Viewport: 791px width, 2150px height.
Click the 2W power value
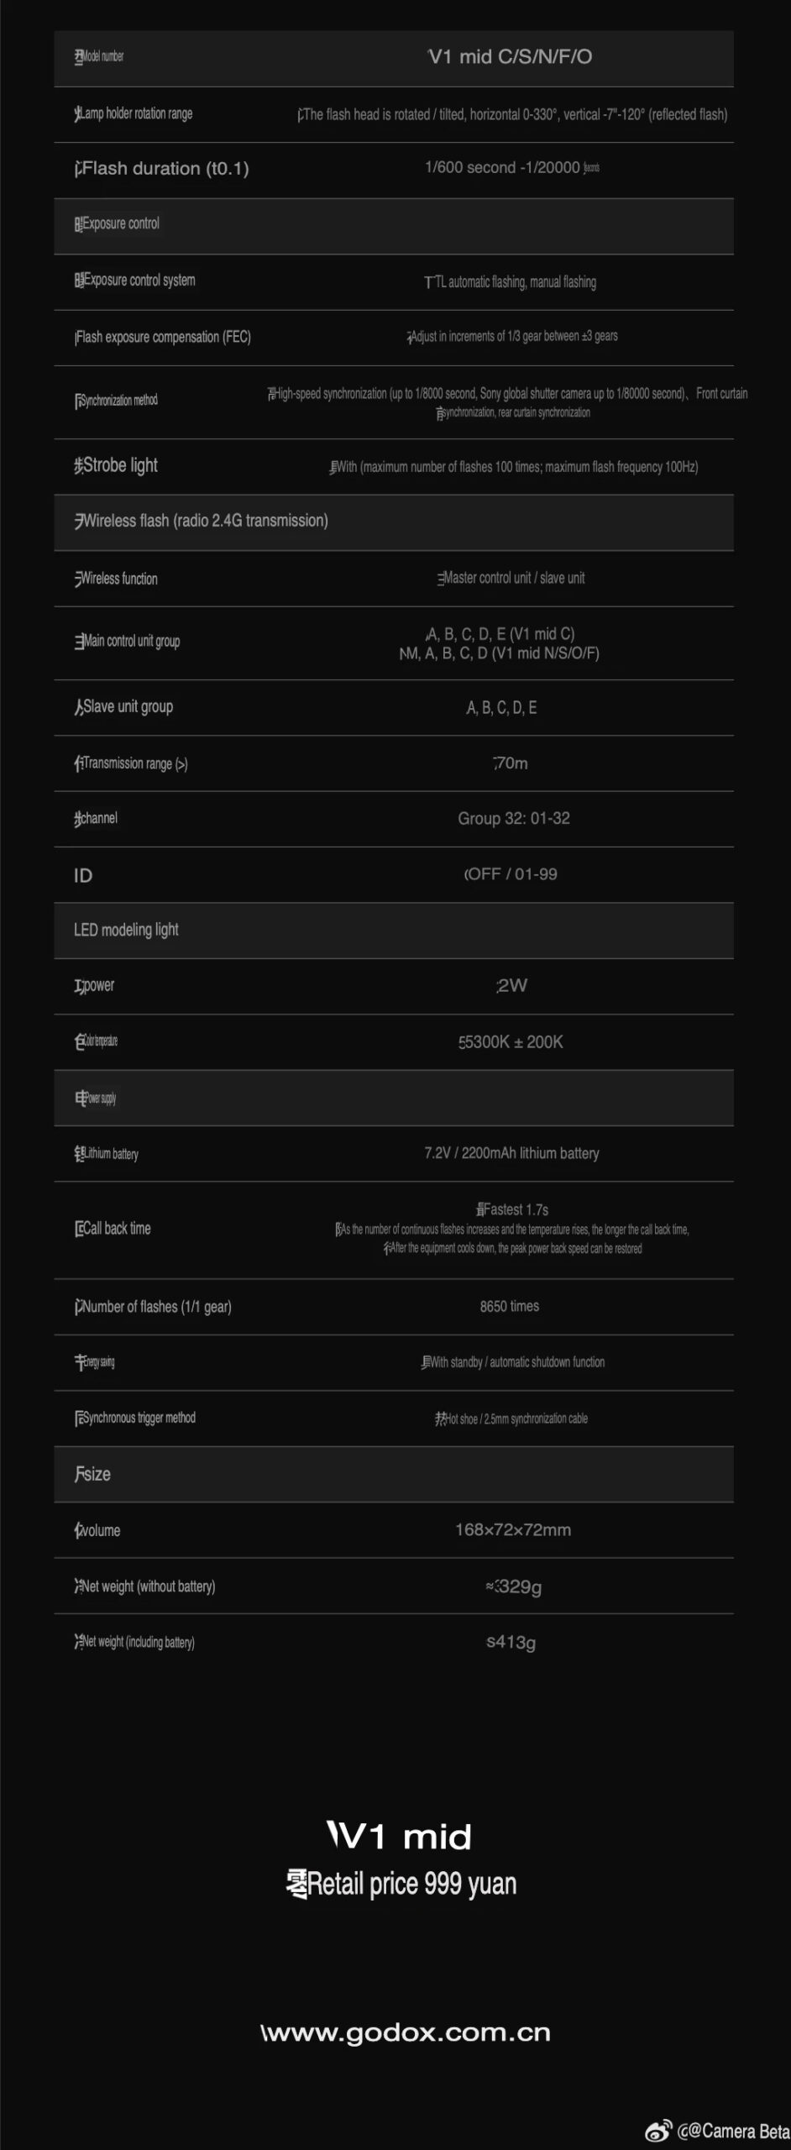(x=511, y=986)
